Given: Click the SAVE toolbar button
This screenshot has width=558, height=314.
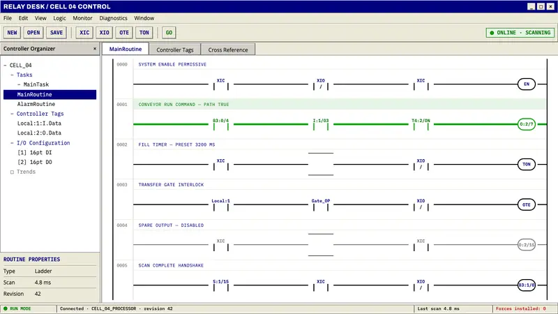Looking at the screenshot, I should [x=56, y=32].
